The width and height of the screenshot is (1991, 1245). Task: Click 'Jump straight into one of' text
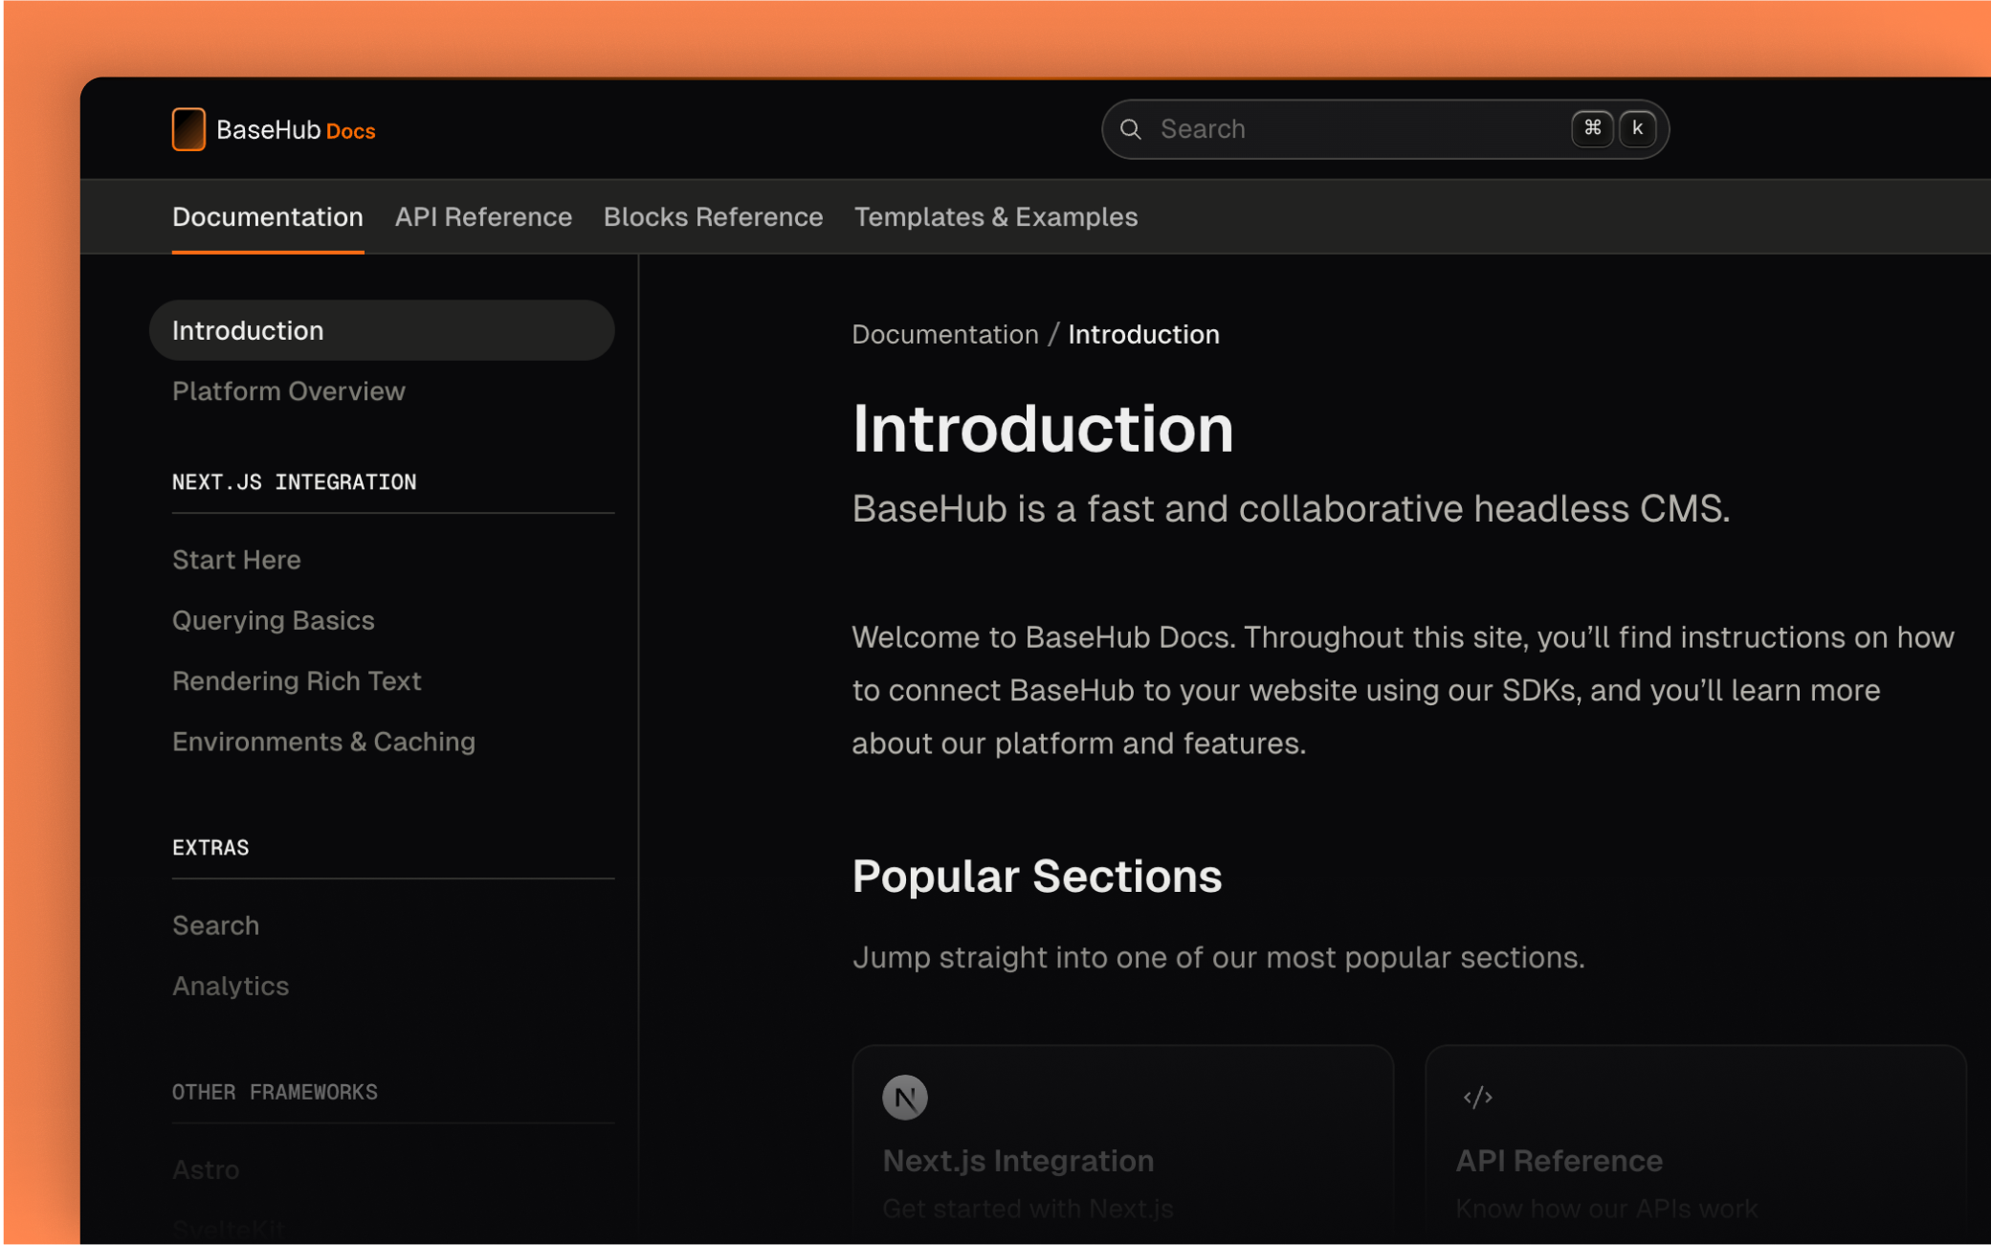pos(1218,957)
